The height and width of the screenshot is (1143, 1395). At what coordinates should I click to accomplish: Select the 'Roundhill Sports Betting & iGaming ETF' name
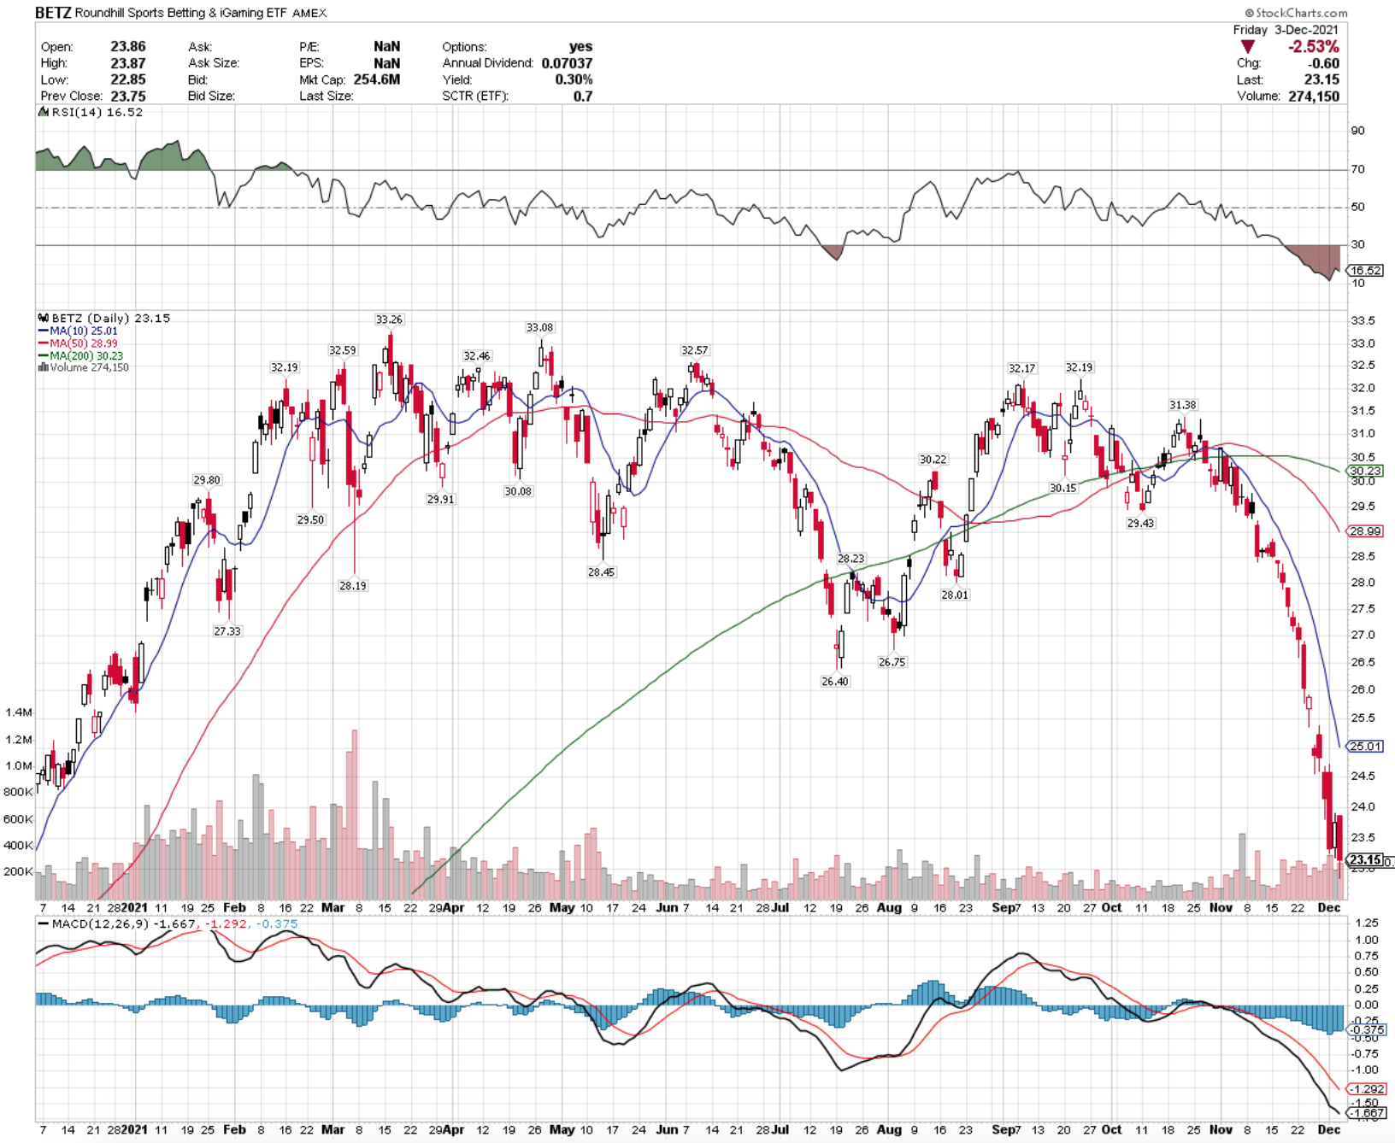point(181,13)
